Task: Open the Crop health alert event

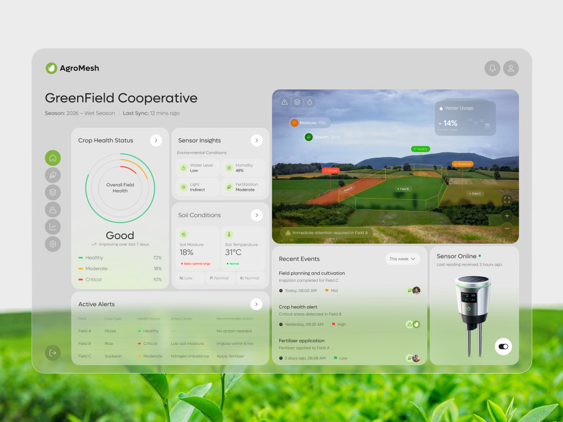Action: 350,316
